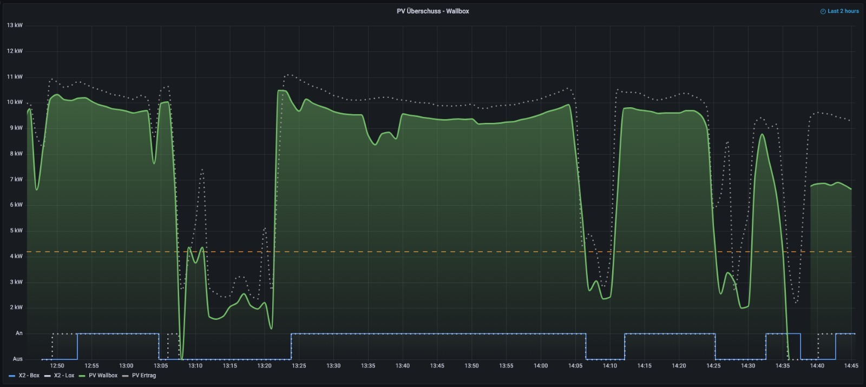Select the An label on y-axis
Image resolution: width=866 pixels, height=387 pixels.
pos(19,333)
